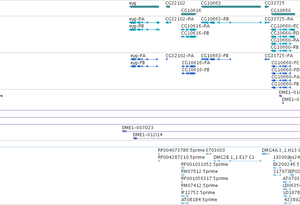The height and width of the screenshot is (205, 300).
Task: Select the DME1-007023 feature label
Action: pos(137,128)
